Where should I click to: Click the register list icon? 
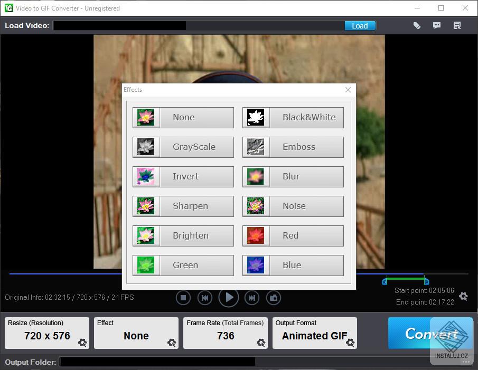(457, 25)
